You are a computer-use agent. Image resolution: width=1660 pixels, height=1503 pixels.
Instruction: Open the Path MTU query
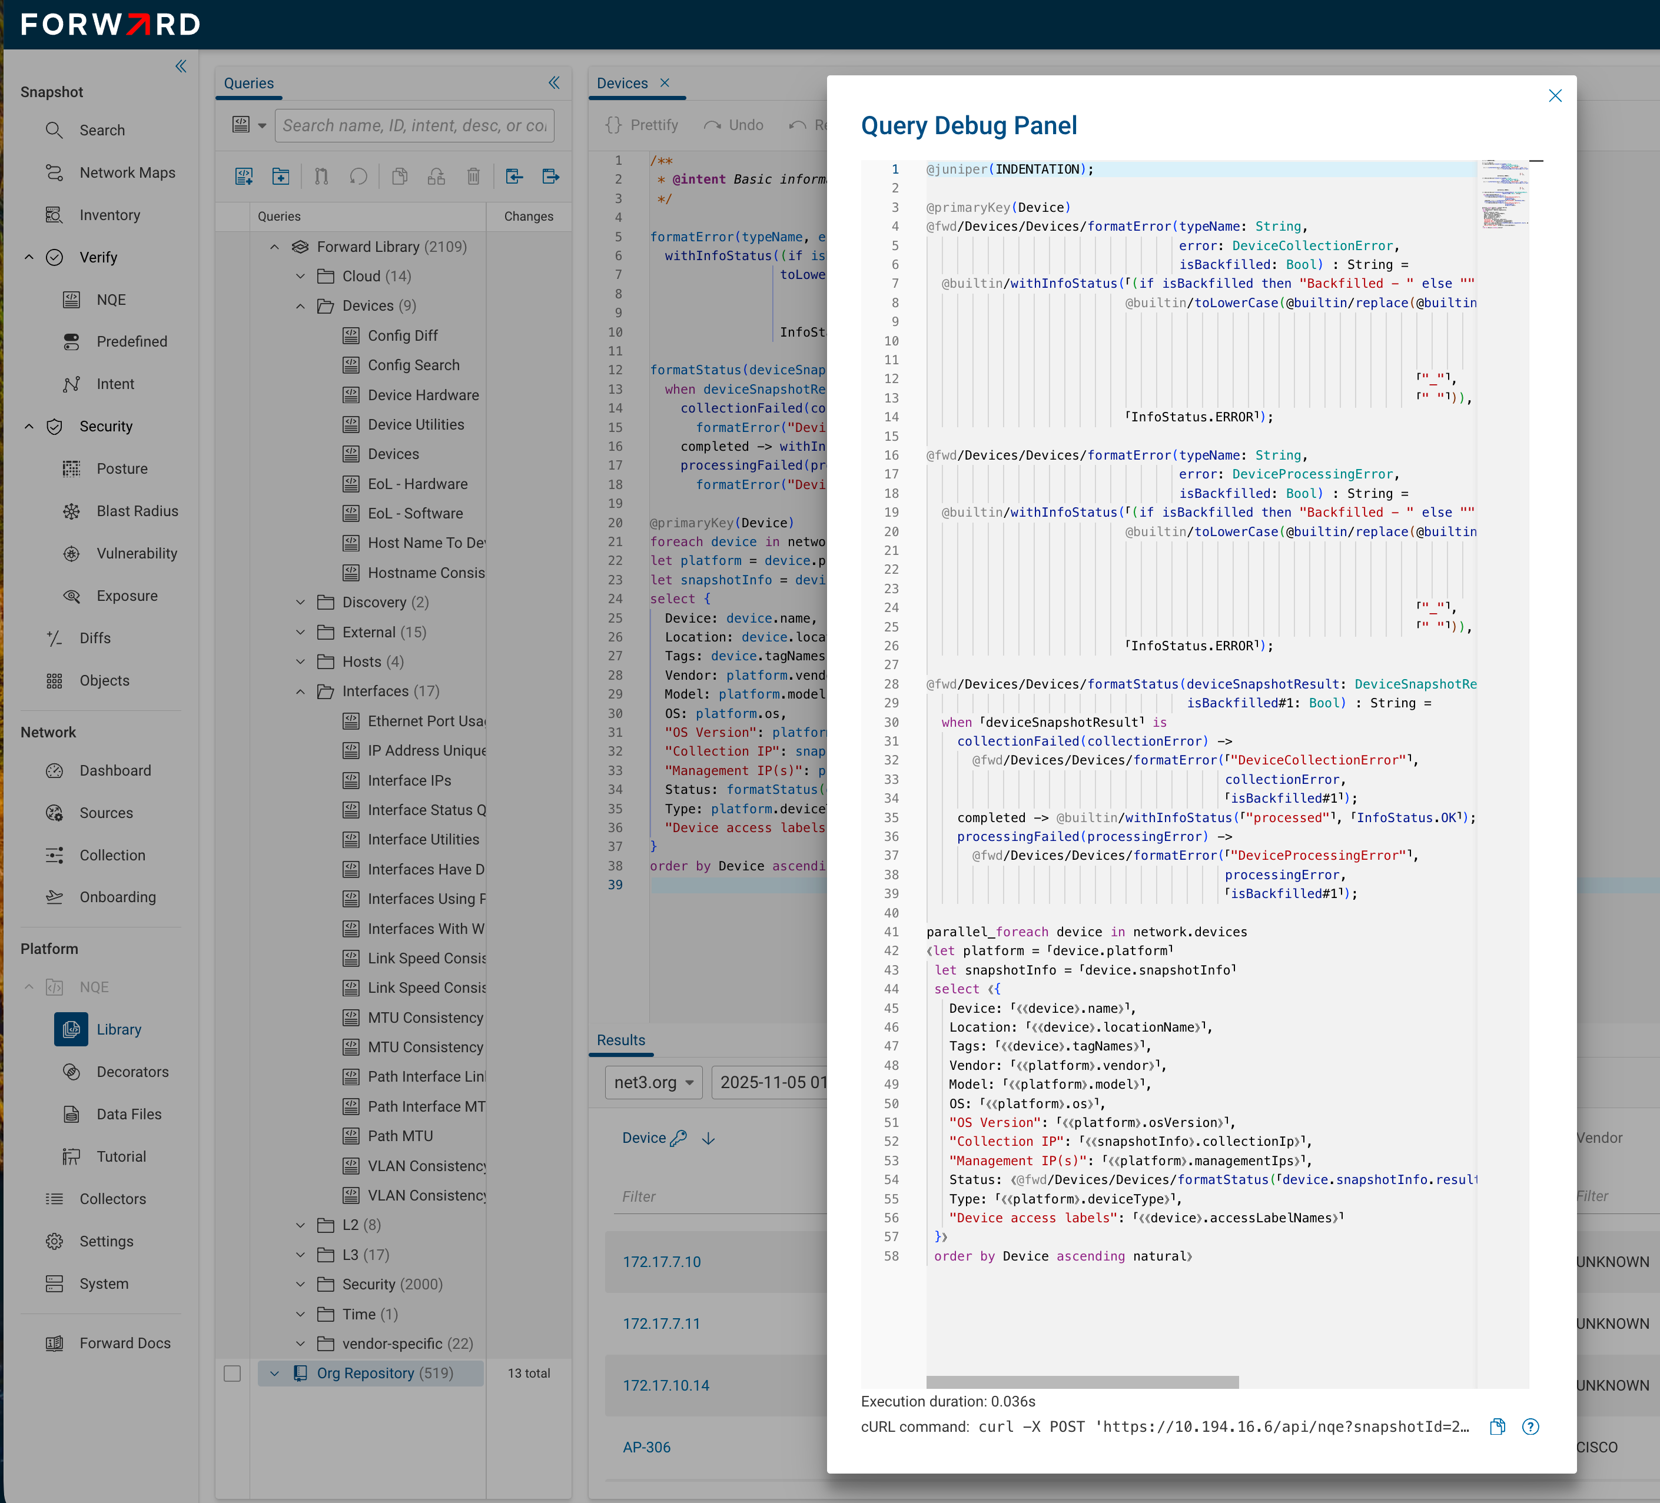click(x=400, y=1136)
